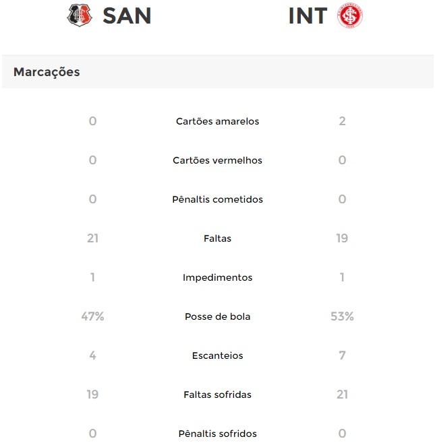Click the Cartões amarelos stat label

[x=217, y=121]
